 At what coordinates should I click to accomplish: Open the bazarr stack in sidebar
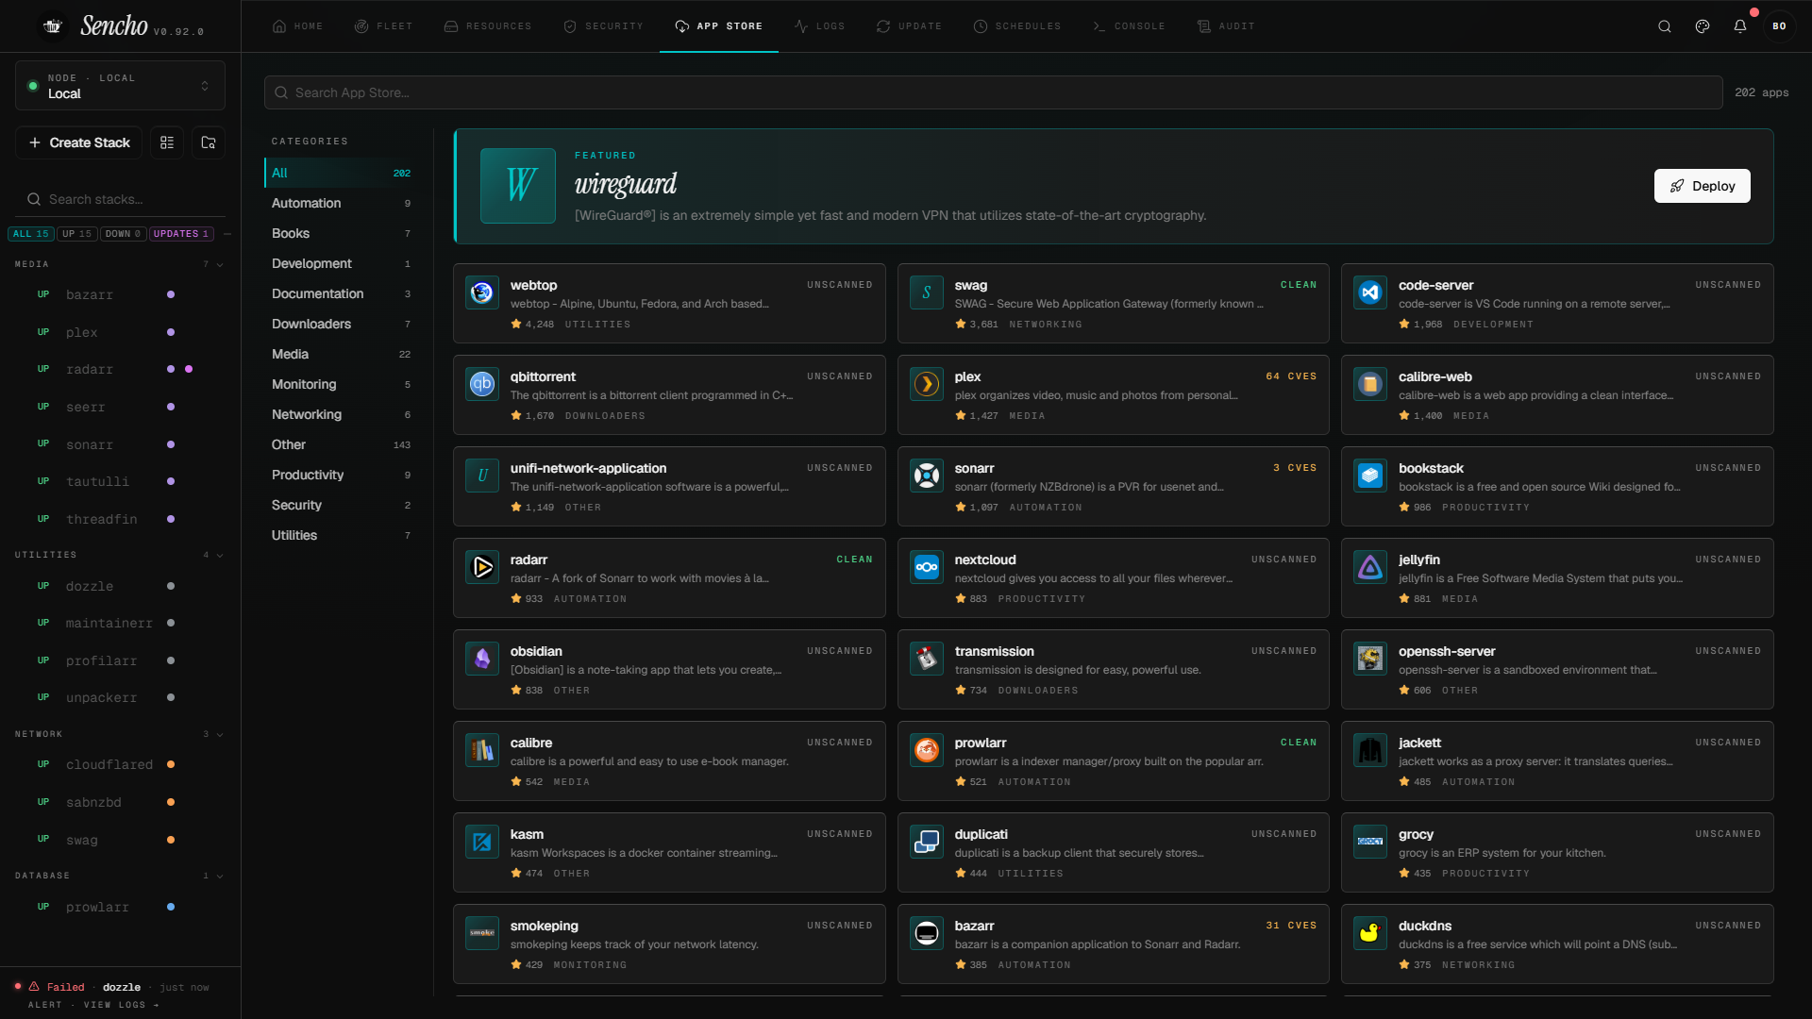tap(119, 294)
